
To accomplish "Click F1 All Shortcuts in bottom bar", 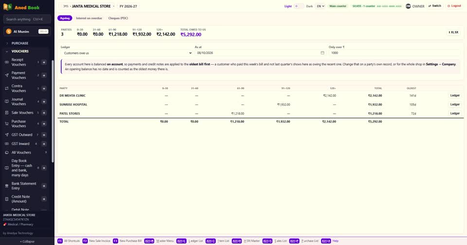I will (69, 241).
